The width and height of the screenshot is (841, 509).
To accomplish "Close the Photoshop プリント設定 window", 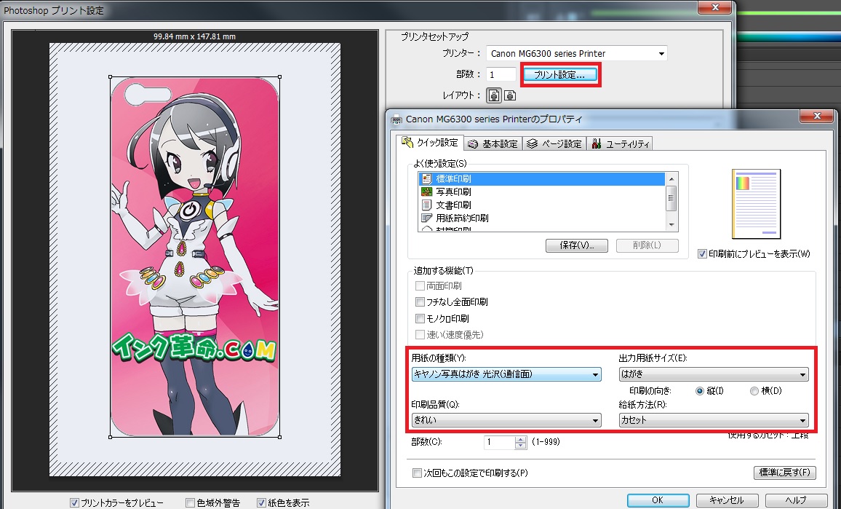I will (714, 7).
